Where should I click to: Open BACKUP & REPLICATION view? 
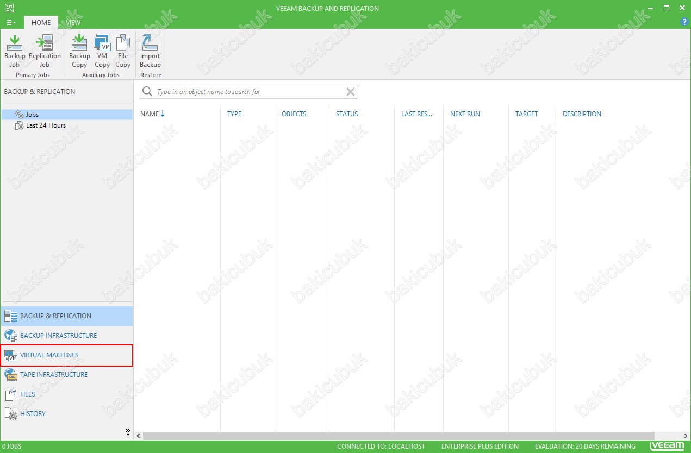click(x=66, y=316)
